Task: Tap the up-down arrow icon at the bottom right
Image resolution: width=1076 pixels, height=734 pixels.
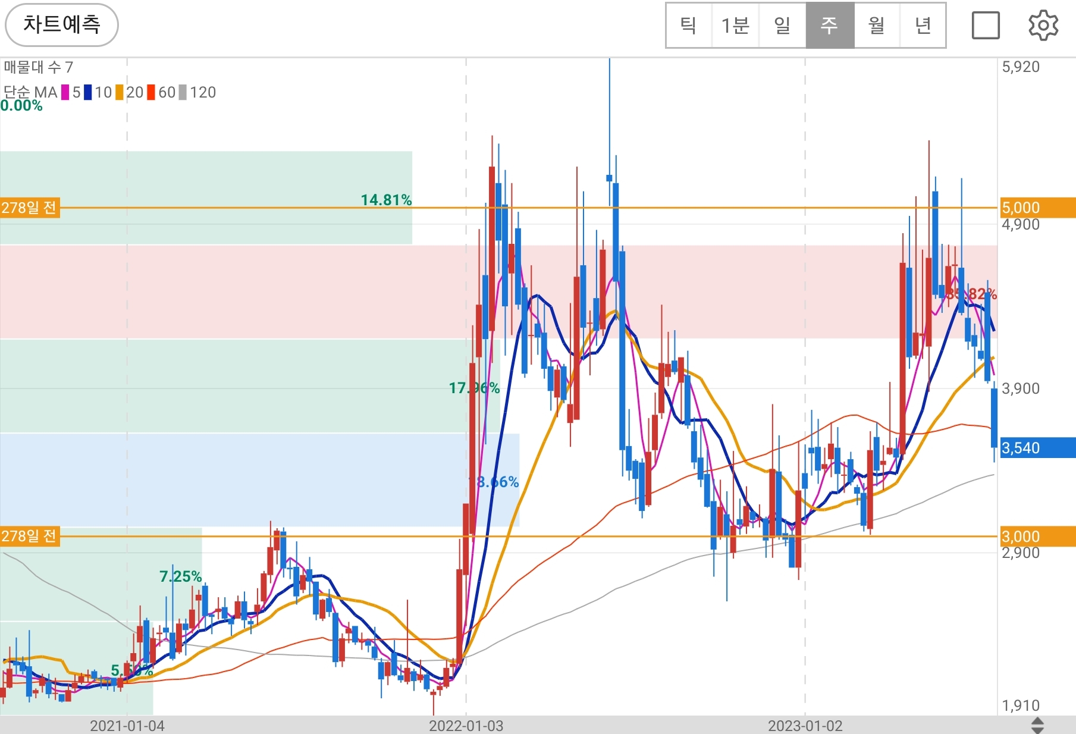Action: [1037, 725]
